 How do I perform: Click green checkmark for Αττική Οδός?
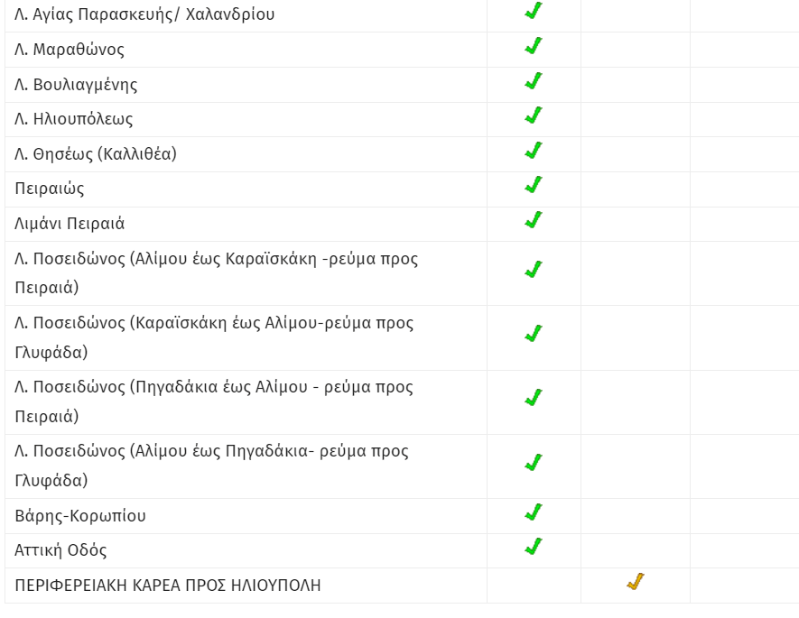pyautogui.click(x=534, y=546)
